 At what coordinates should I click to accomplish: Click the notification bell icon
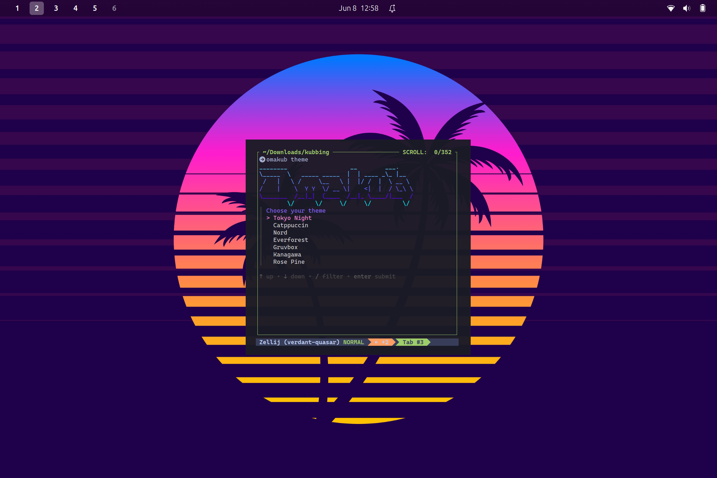click(x=392, y=8)
